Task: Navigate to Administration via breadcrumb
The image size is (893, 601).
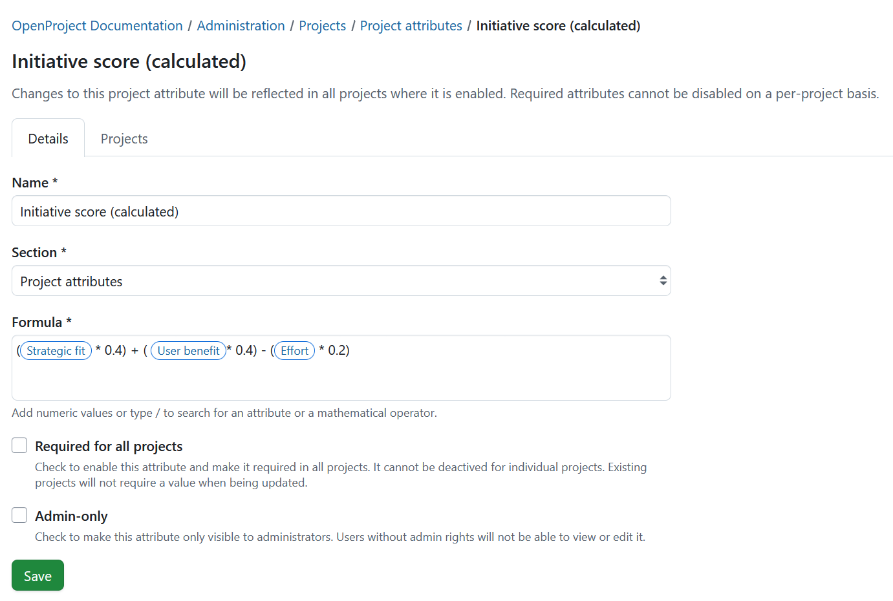Action: coord(241,25)
